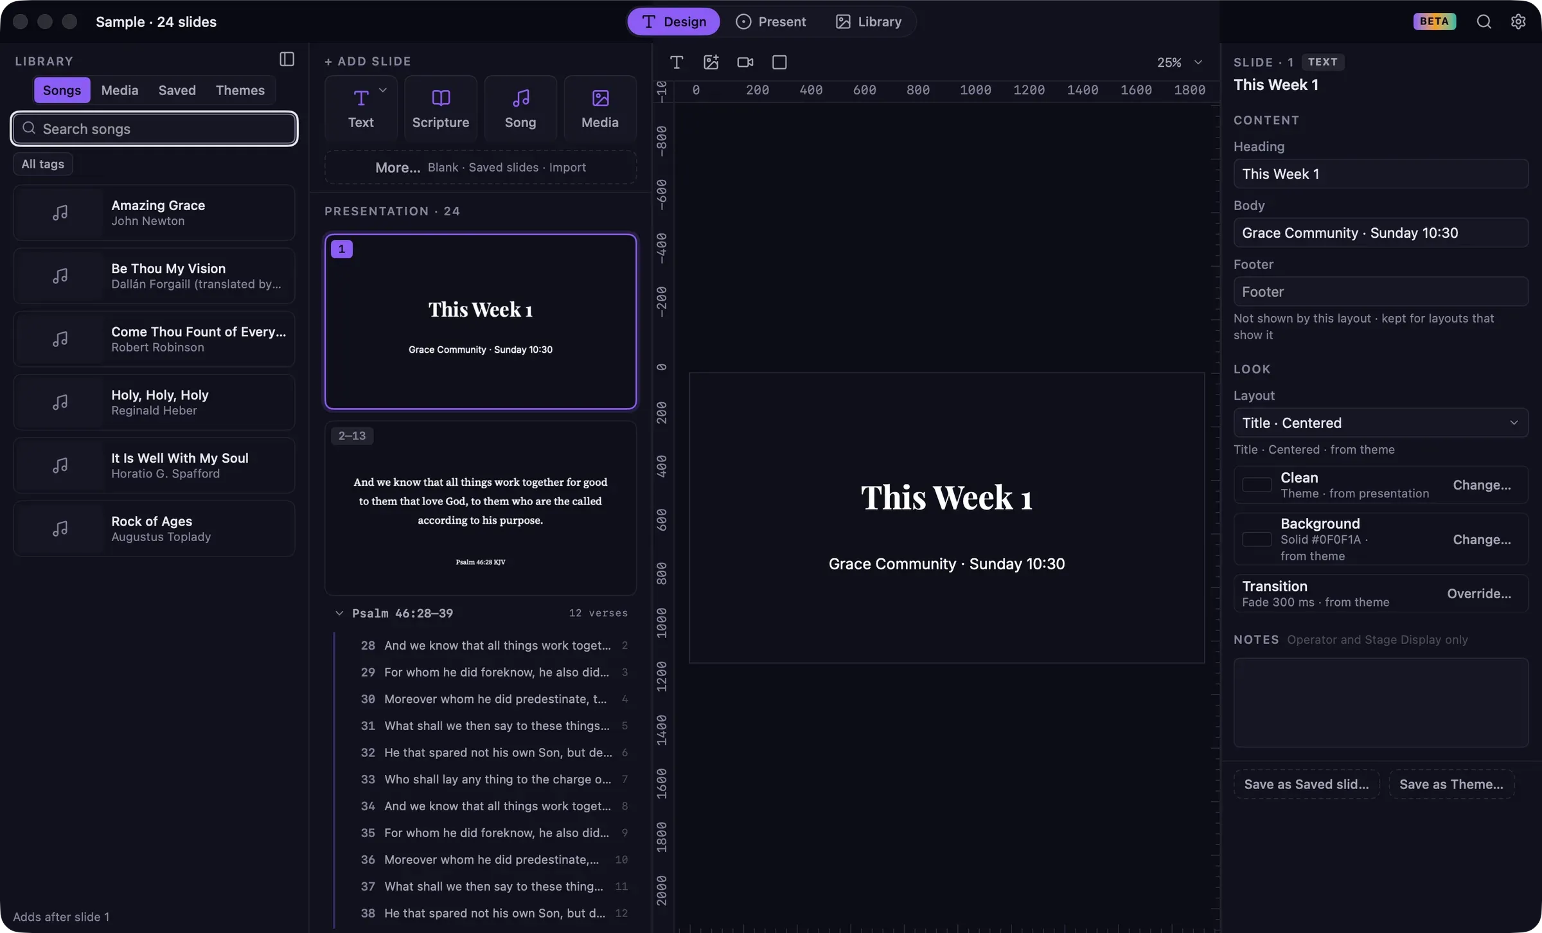
Task: Open the All tags filter
Action: tap(43, 164)
